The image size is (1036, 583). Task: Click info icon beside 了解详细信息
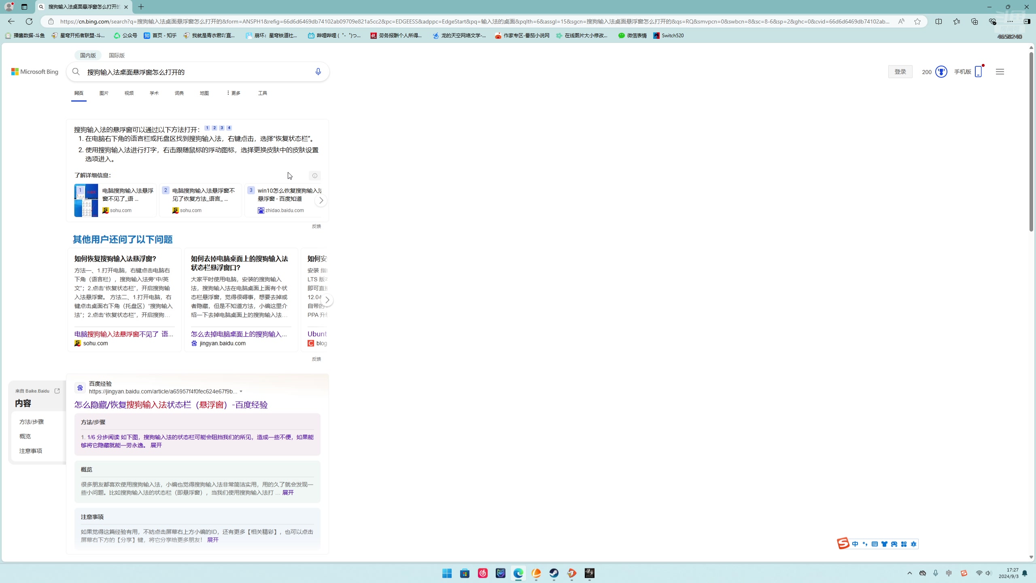[x=315, y=175]
